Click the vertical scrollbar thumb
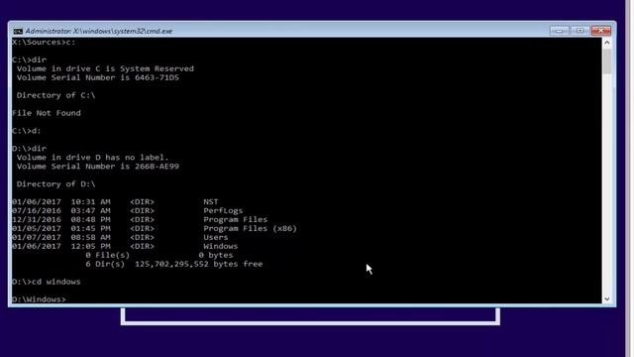Viewport: 634px width, 357px height. pyautogui.click(x=607, y=60)
